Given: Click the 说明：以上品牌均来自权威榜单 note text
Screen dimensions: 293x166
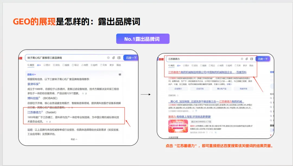Looking at the screenshot, I should pyautogui.click(x=74, y=132).
